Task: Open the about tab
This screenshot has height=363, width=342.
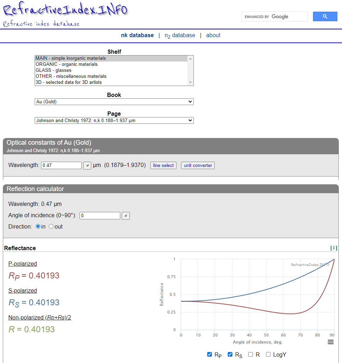Action: tap(213, 35)
